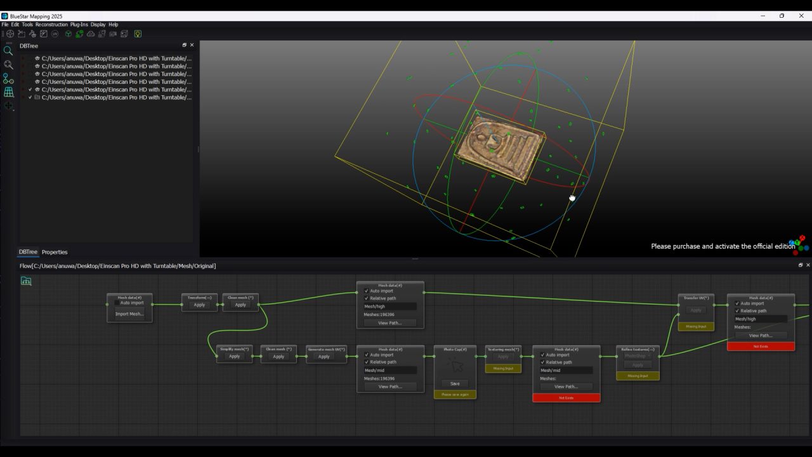Click the cloud icon on the top toolbar
This screenshot has height=457, width=812.
click(91, 34)
